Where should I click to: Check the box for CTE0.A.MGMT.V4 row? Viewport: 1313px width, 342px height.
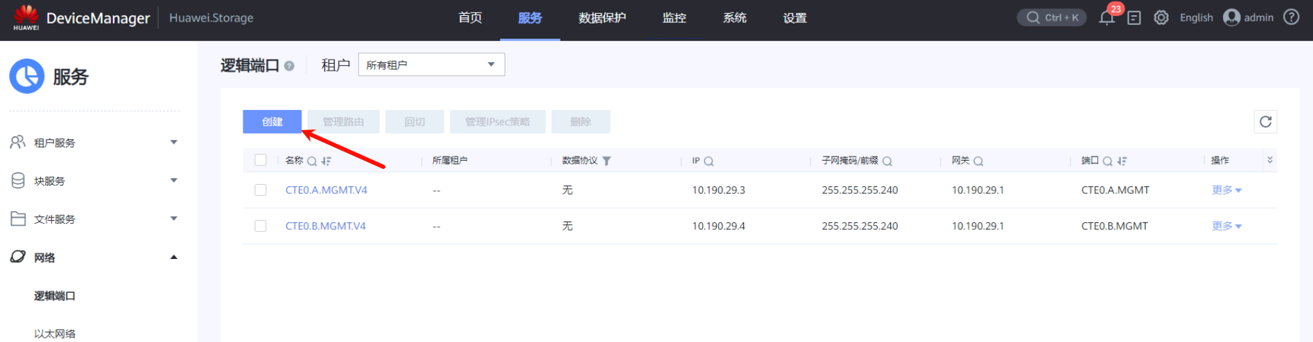pyautogui.click(x=261, y=190)
